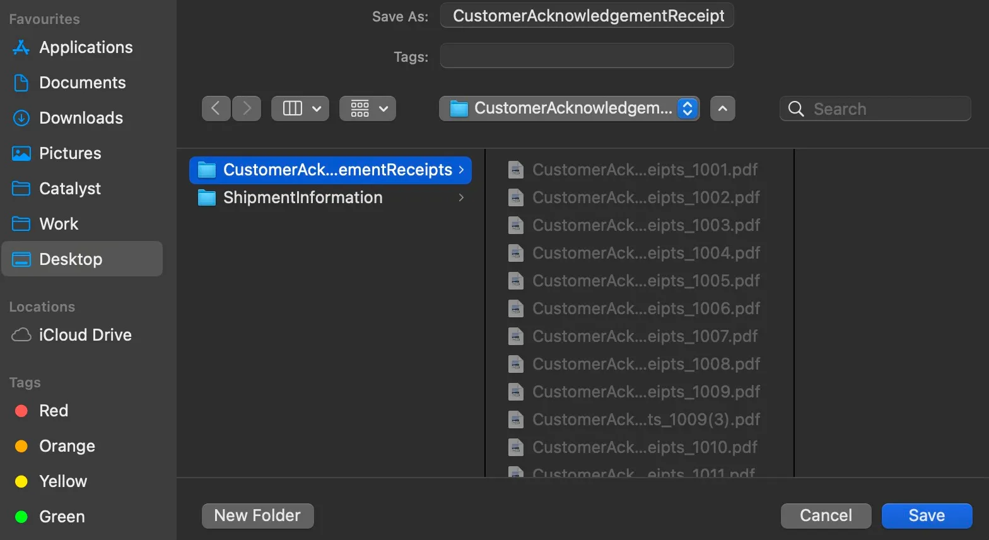The width and height of the screenshot is (989, 540).
Task: Open the Downloads sidebar location
Action: click(x=82, y=118)
